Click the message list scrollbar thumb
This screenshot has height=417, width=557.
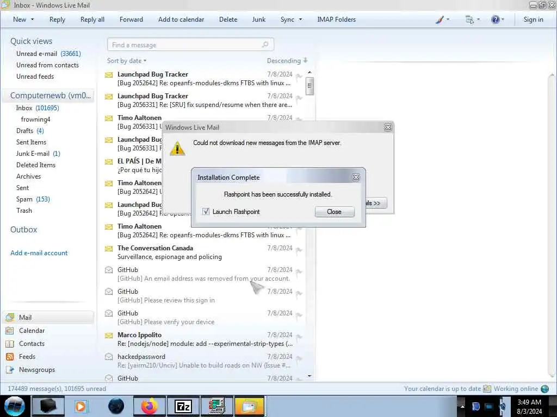(x=310, y=86)
